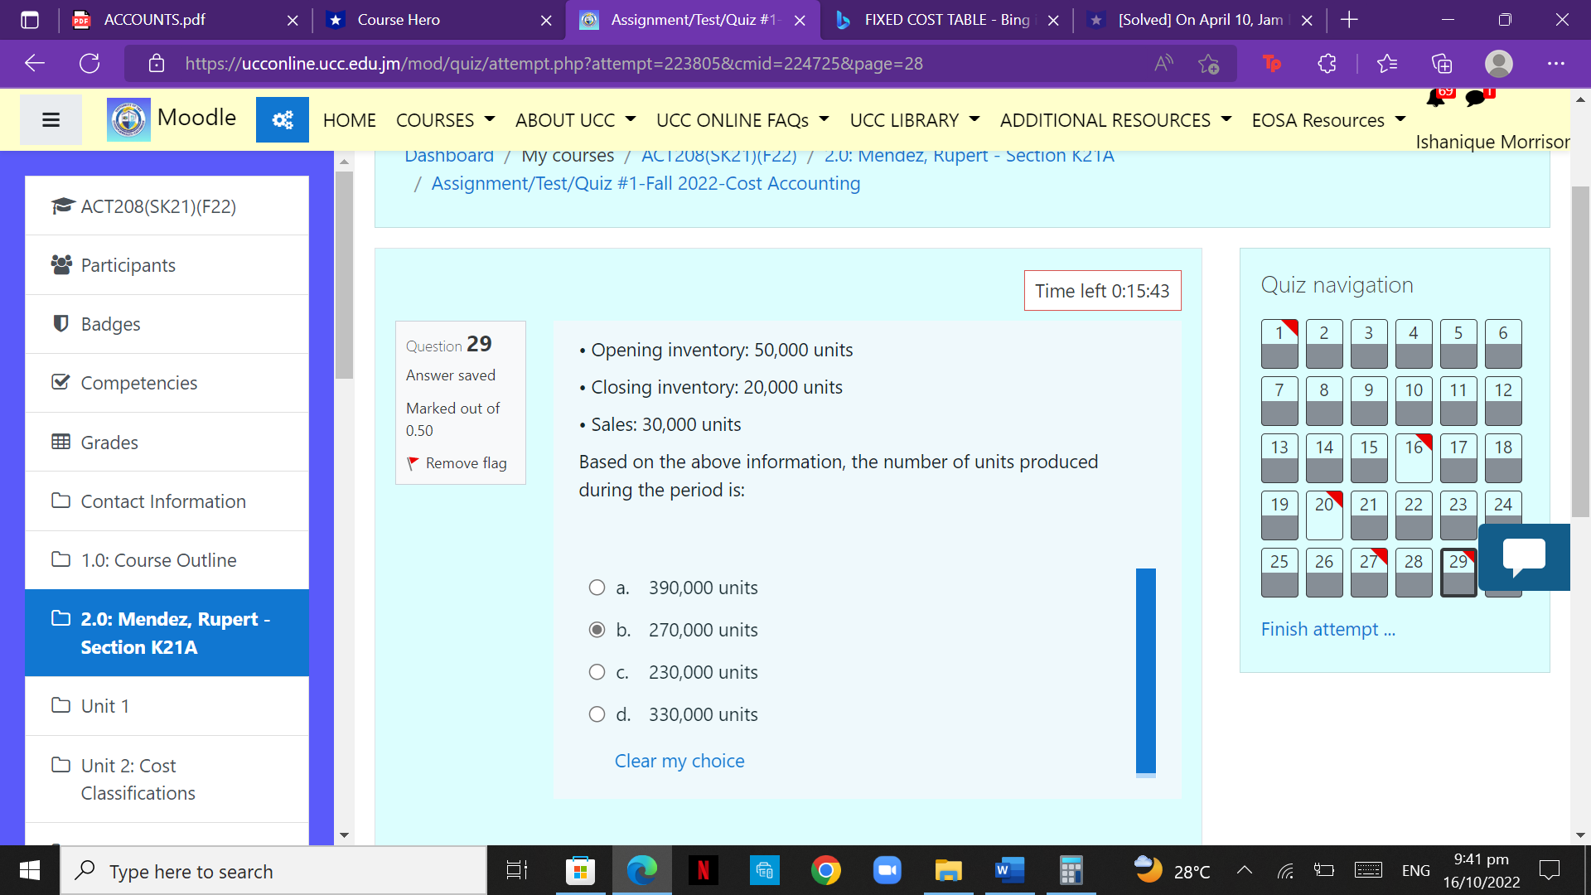The height and width of the screenshot is (895, 1591).
Task: Click Clear my choice
Action: point(679,760)
